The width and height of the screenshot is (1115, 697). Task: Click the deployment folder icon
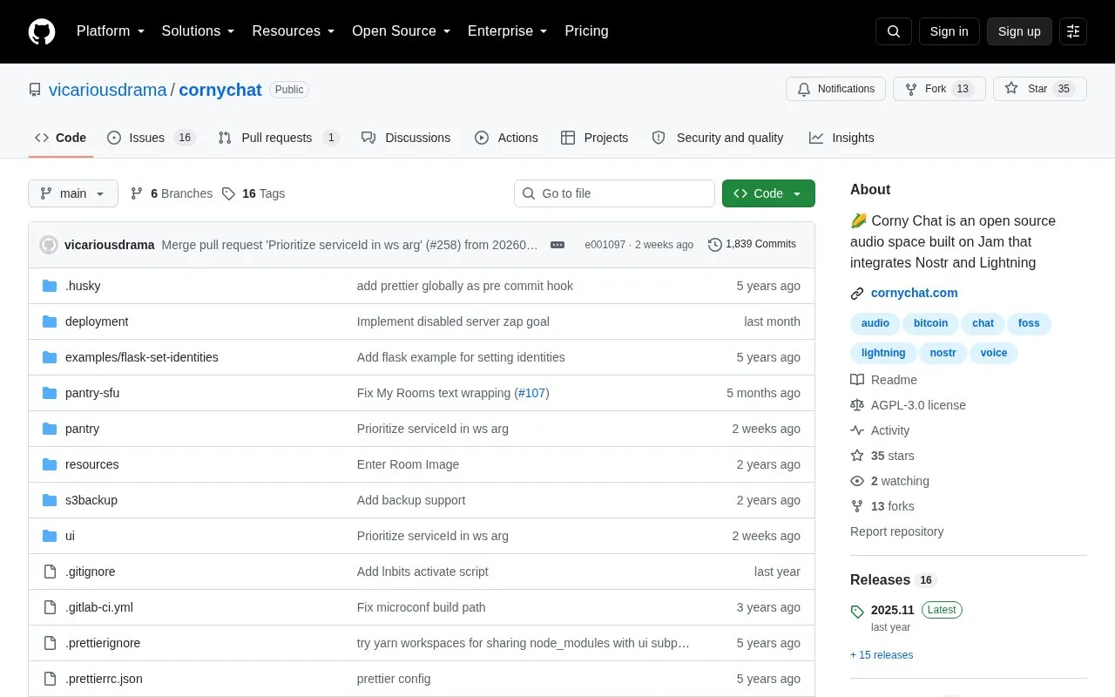point(50,321)
